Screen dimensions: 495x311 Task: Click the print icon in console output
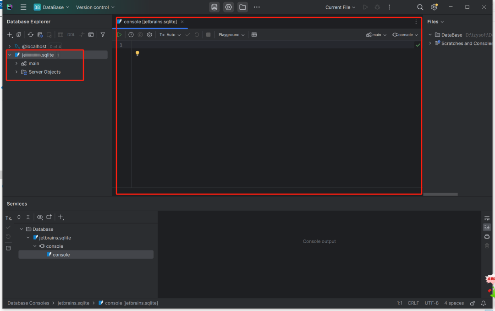[x=487, y=236]
